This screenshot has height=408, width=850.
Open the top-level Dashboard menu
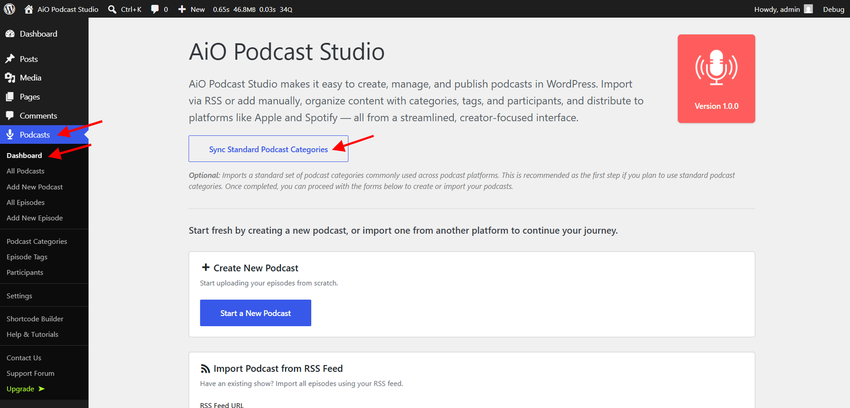click(x=44, y=33)
